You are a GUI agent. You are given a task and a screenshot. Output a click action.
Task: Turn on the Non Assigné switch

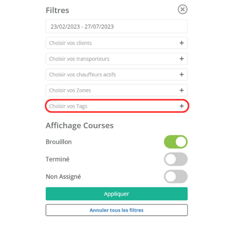[x=176, y=176]
